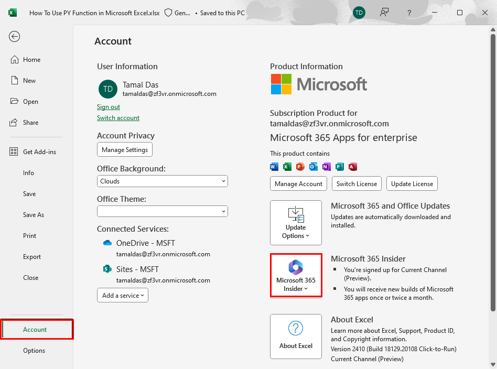Click the Update License button
The height and width of the screenshot is (369, 497).
point(412,183)
